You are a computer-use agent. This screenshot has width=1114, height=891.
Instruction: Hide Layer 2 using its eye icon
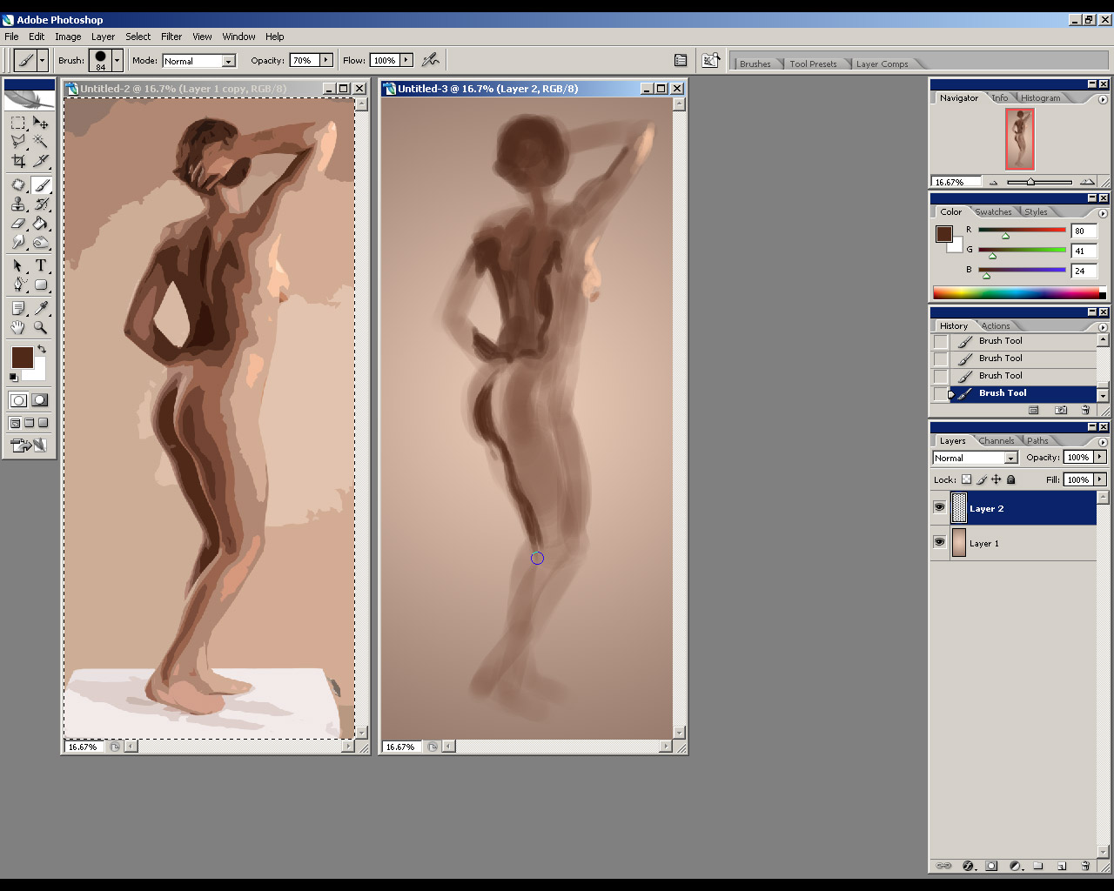[939, 507]
